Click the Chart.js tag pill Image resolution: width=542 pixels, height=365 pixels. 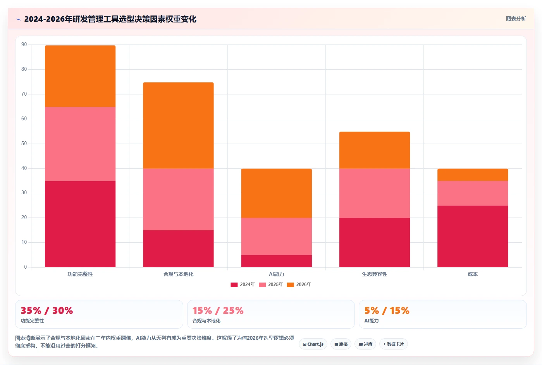click(x=313, y=344)
